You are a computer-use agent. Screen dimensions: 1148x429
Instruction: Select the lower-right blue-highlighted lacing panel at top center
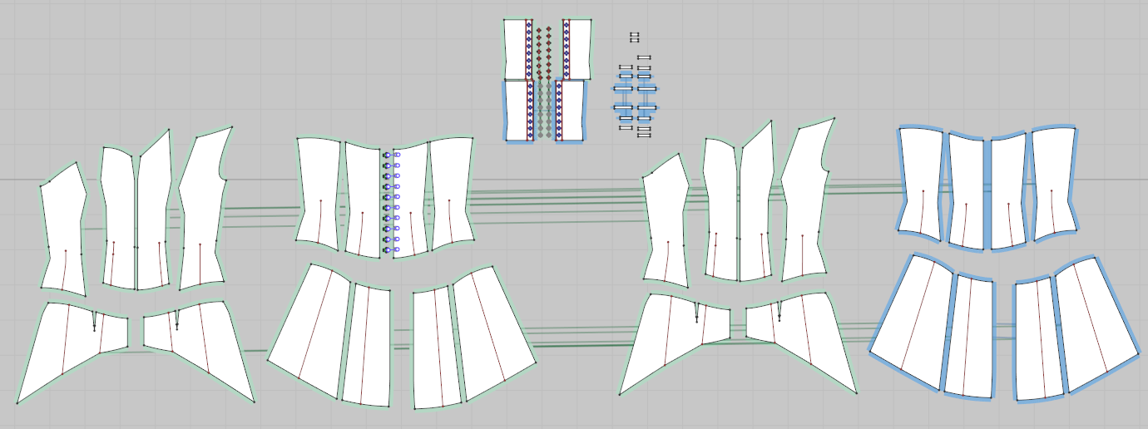pos(571,110)
